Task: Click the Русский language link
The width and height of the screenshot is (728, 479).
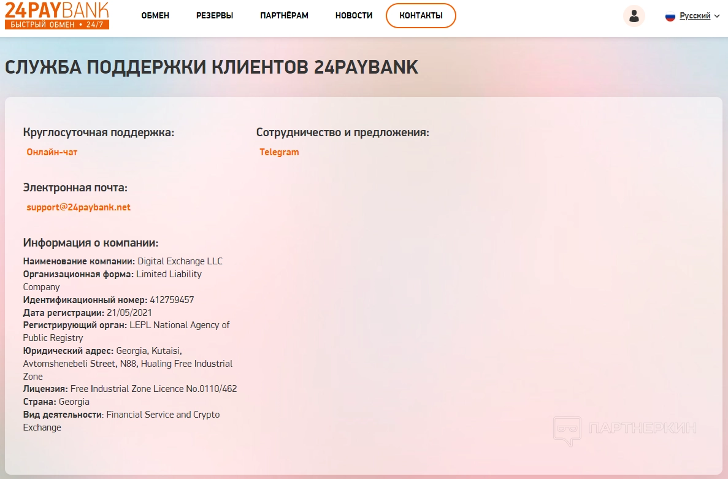Action: pos(695,16)
